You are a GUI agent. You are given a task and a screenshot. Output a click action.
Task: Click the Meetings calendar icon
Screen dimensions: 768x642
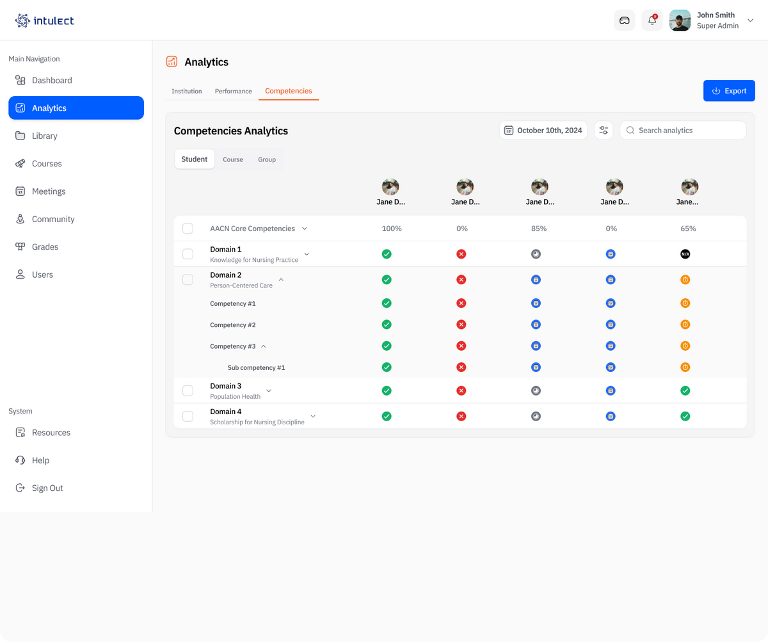click(x=20, y=191)
